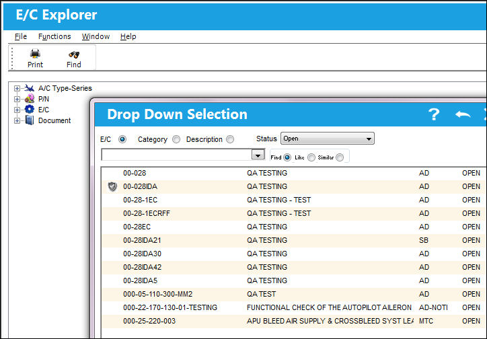
Task: Select row 00-28IDA30
Action: [x=294, y=254]
